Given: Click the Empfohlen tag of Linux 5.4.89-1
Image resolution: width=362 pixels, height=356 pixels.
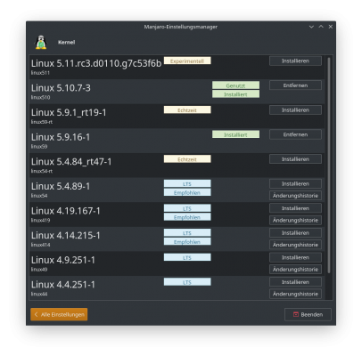Looking at the screenshot, I should point(187,193).
